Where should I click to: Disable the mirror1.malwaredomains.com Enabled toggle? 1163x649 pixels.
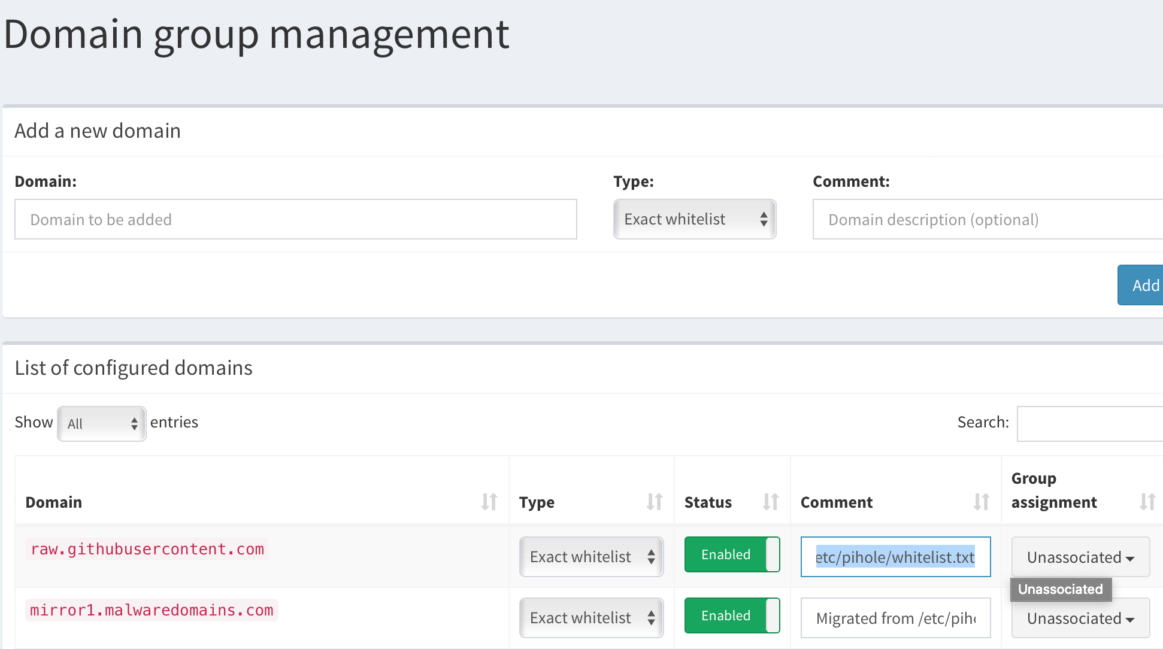pyautogui.click(x=732, y=616)
